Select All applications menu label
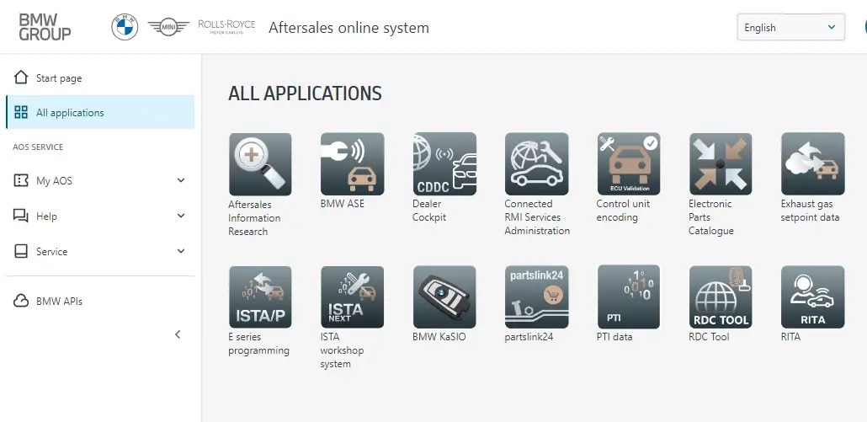The image size is (867, 422). point(70,113)
